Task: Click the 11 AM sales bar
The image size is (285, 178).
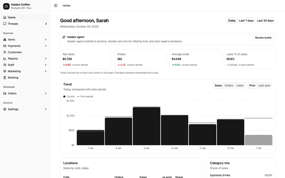Action: (x=202, y=135)
